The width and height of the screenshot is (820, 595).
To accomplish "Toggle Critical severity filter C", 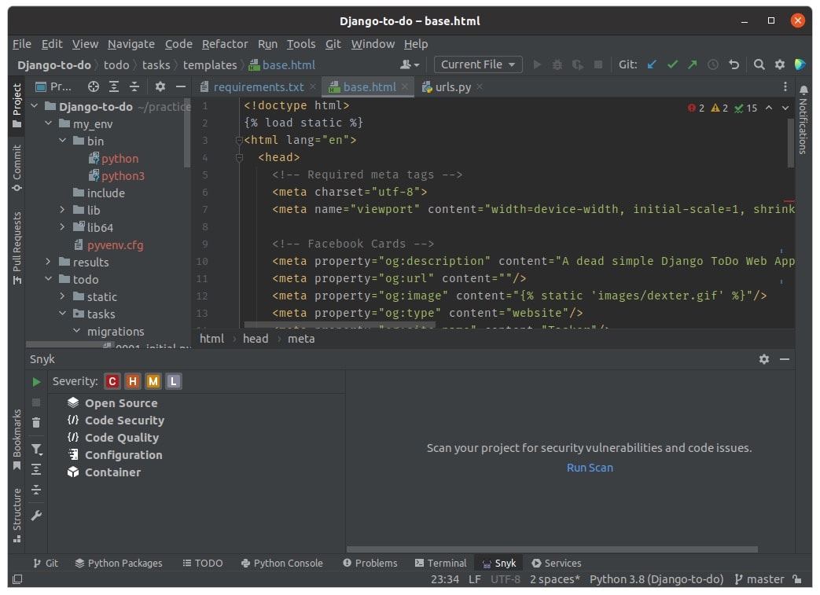I will point(112,381).
